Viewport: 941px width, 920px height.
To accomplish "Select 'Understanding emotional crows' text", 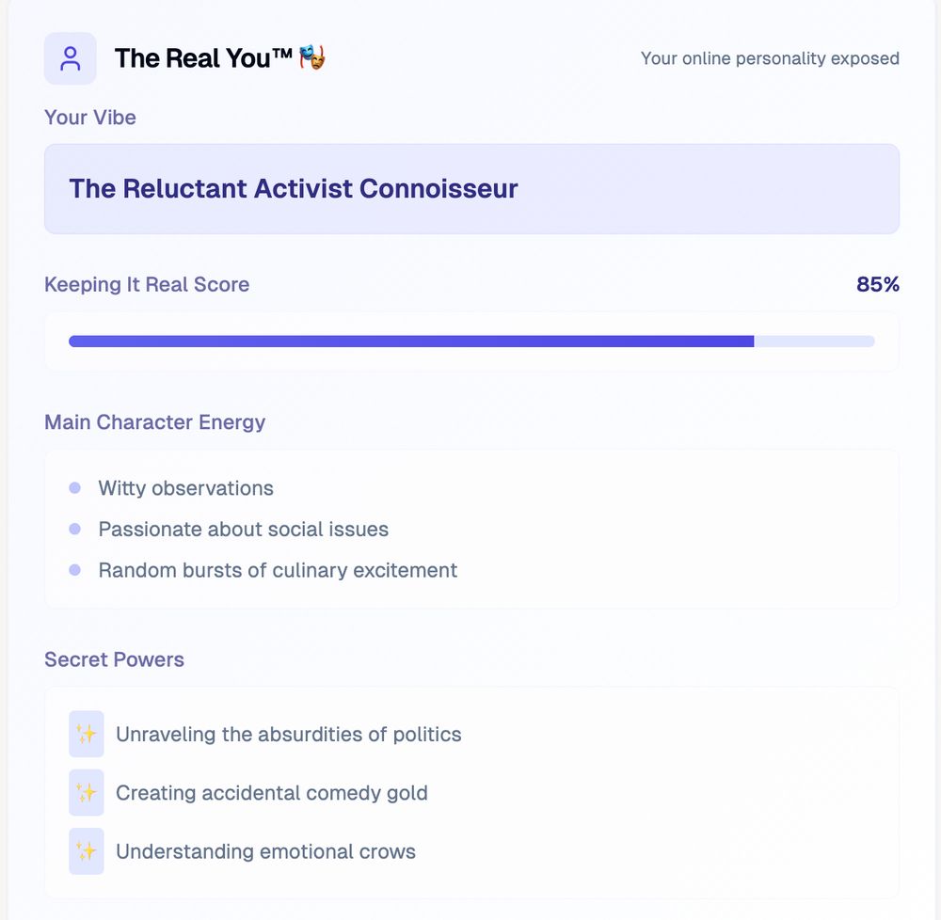I will coord(265,851).
